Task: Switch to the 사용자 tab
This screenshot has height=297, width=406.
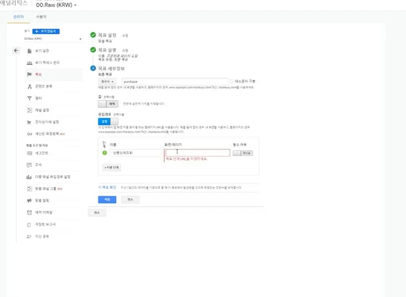Action: [x=40, y=16]
